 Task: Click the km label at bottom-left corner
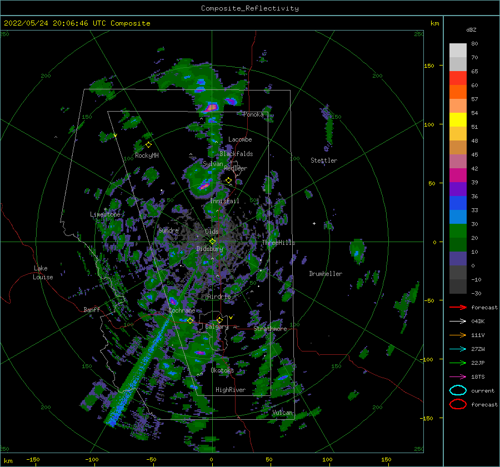pos(8,461)
